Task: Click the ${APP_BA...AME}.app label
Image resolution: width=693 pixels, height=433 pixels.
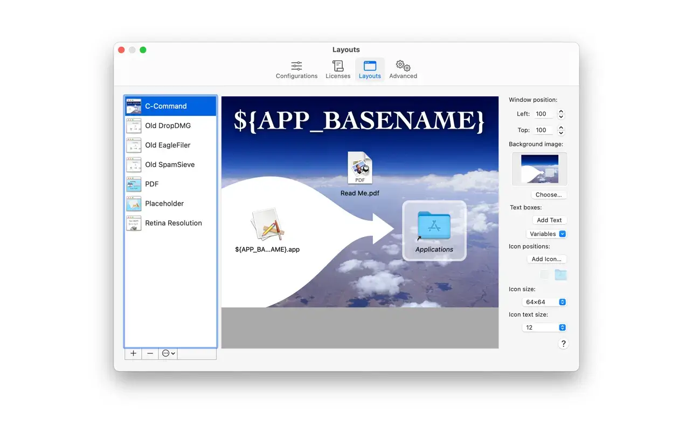Action: click(267, 249)
